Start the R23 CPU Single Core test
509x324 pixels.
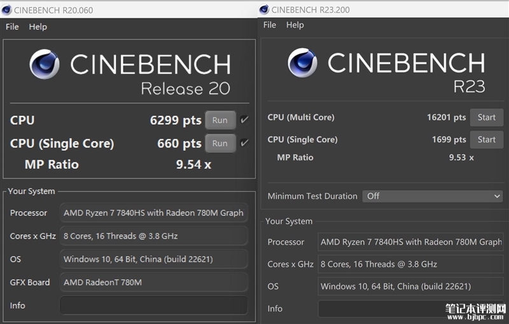[x=486, y=139]
